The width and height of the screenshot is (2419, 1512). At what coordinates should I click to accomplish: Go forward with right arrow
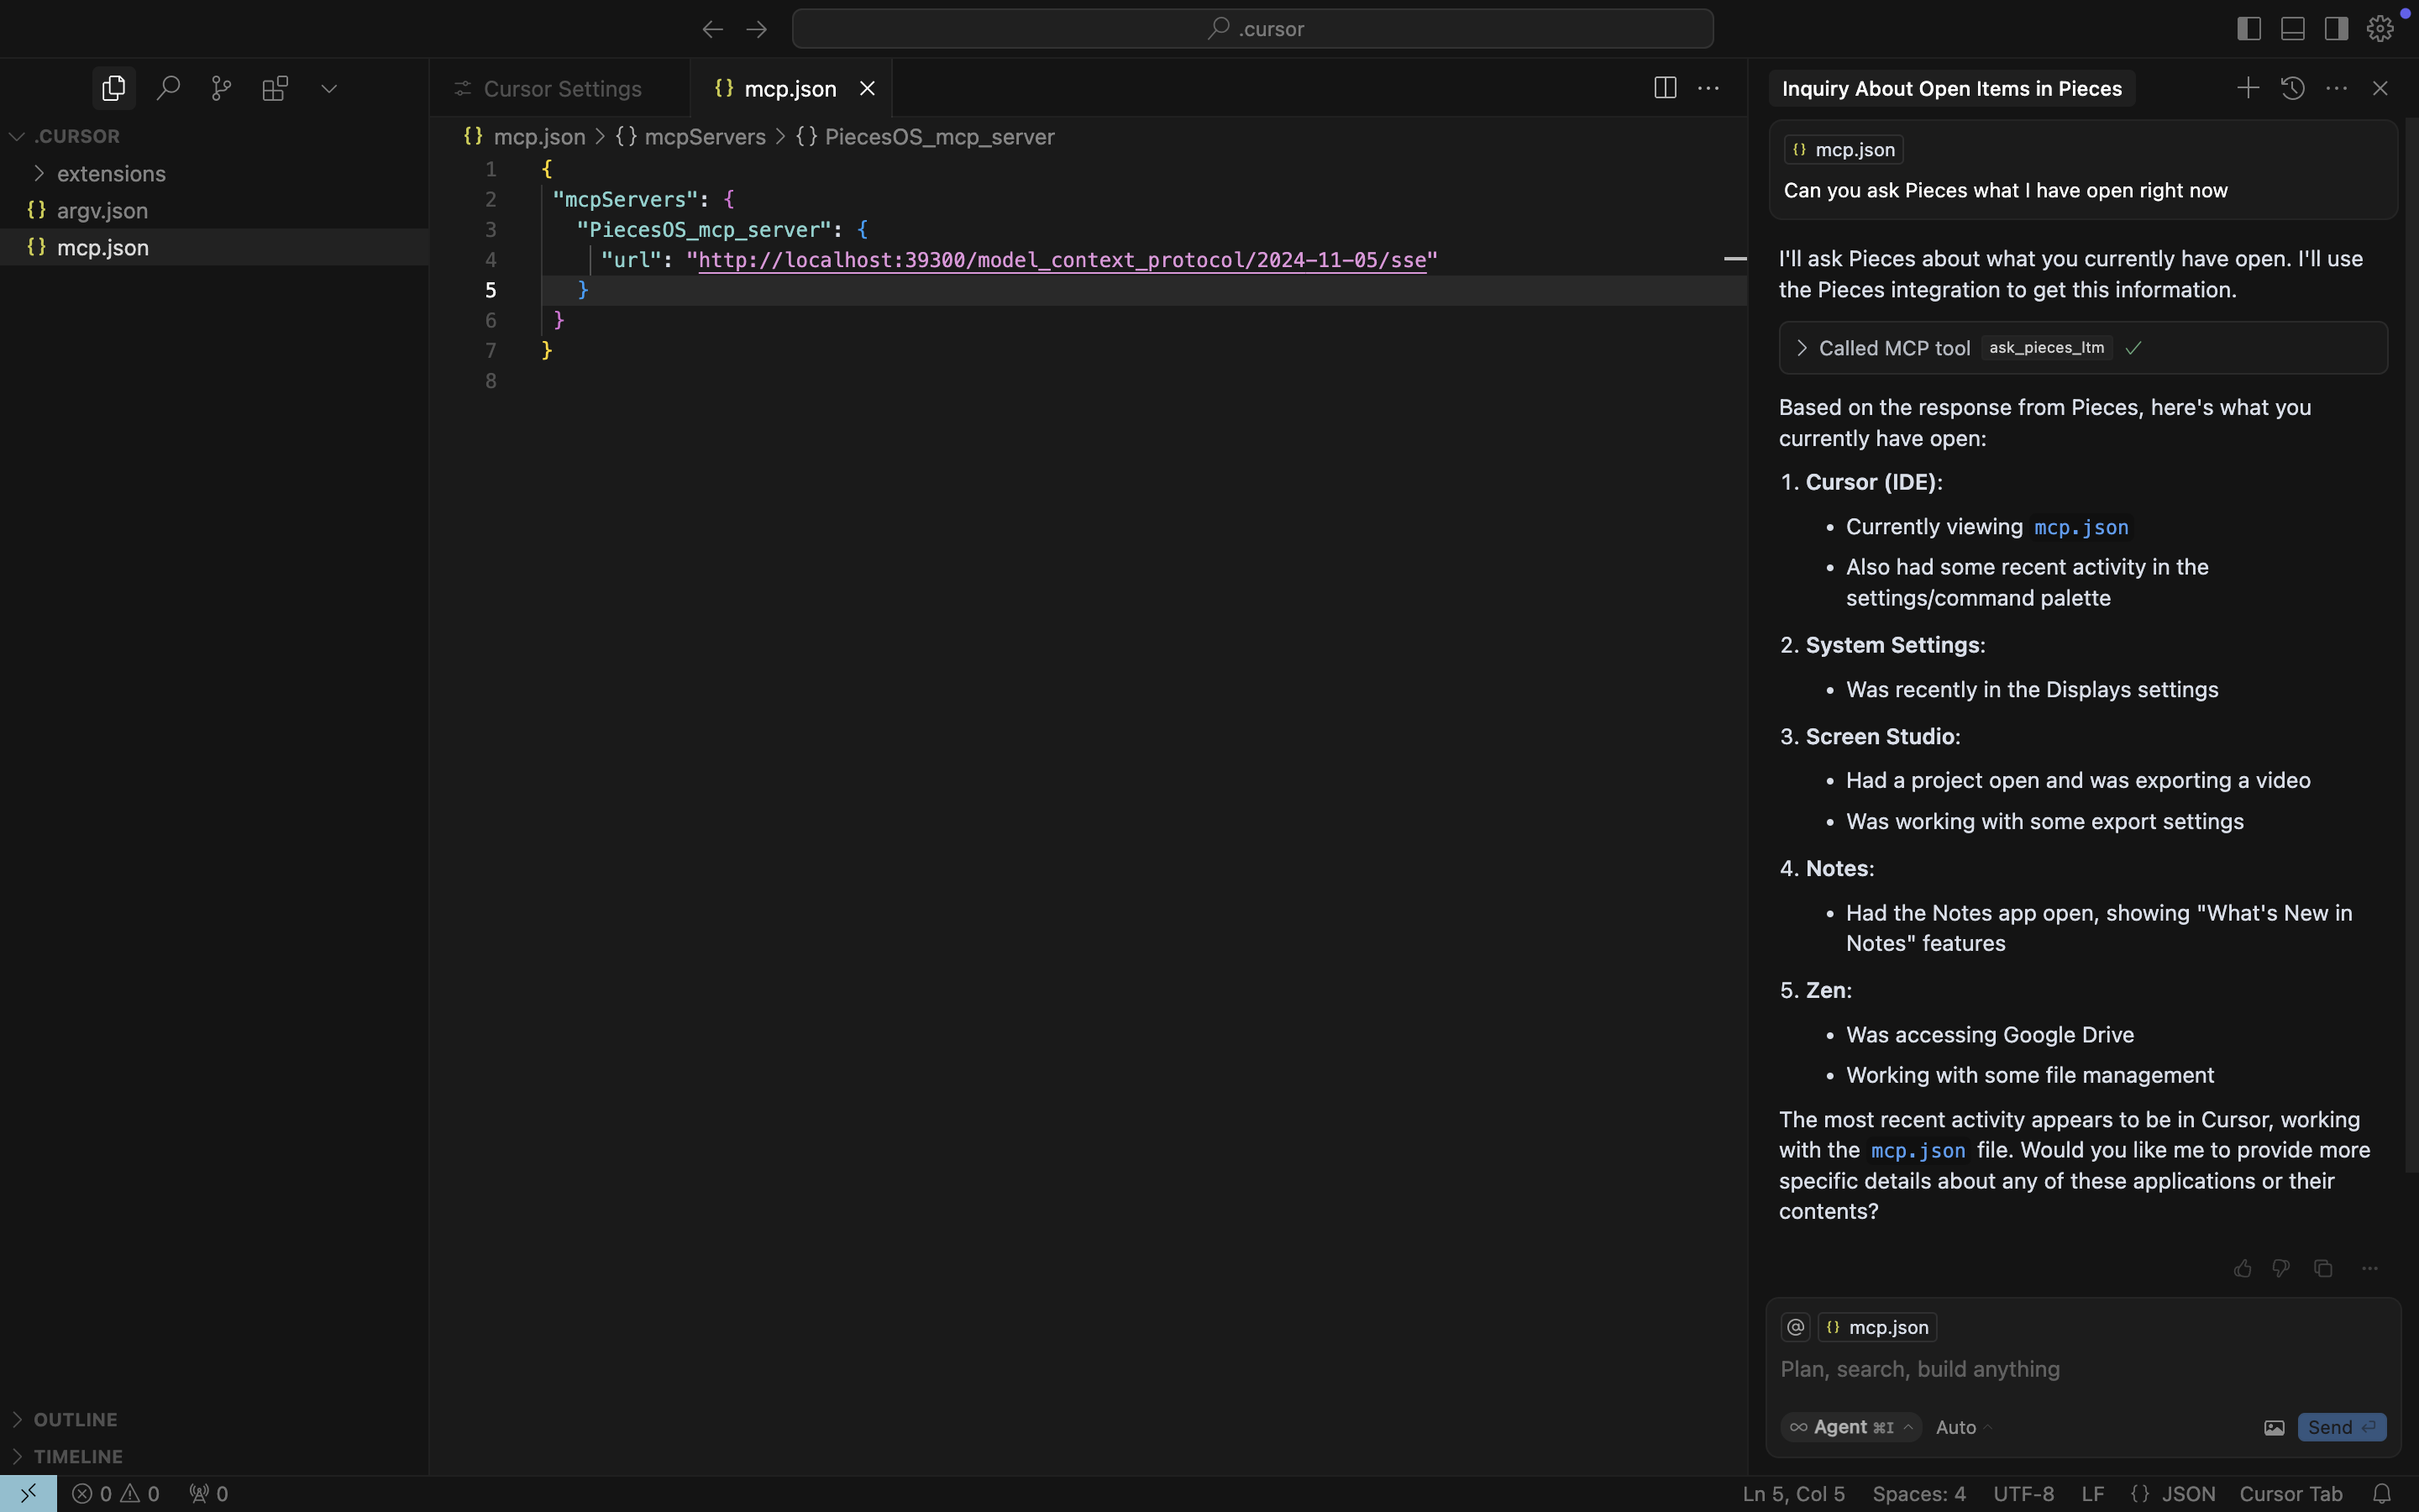click(x=757, y=29)
